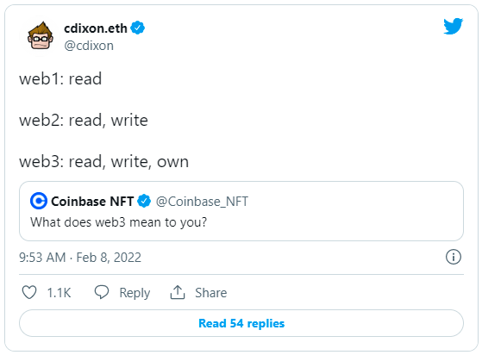Open the Coinbase NFT account name
The width and height of the screenshot is (482, 355).
click(x=92, y=202)
